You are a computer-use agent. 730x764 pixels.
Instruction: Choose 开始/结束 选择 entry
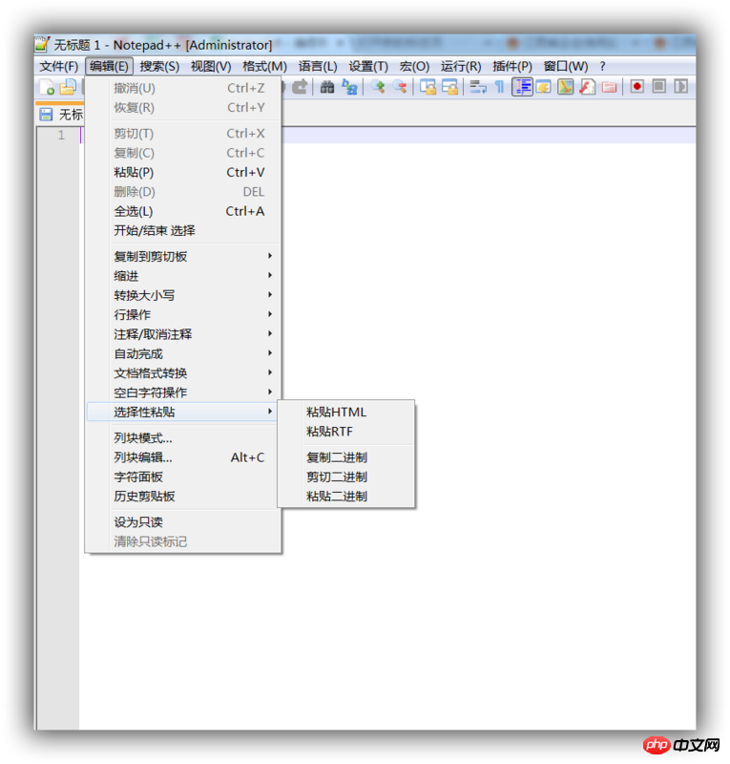[183, 231]
